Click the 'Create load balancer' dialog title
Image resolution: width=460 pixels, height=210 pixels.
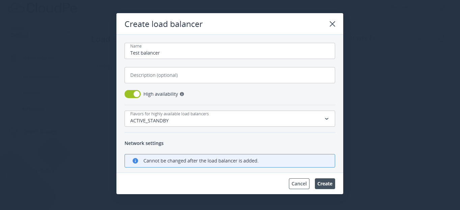164,24
